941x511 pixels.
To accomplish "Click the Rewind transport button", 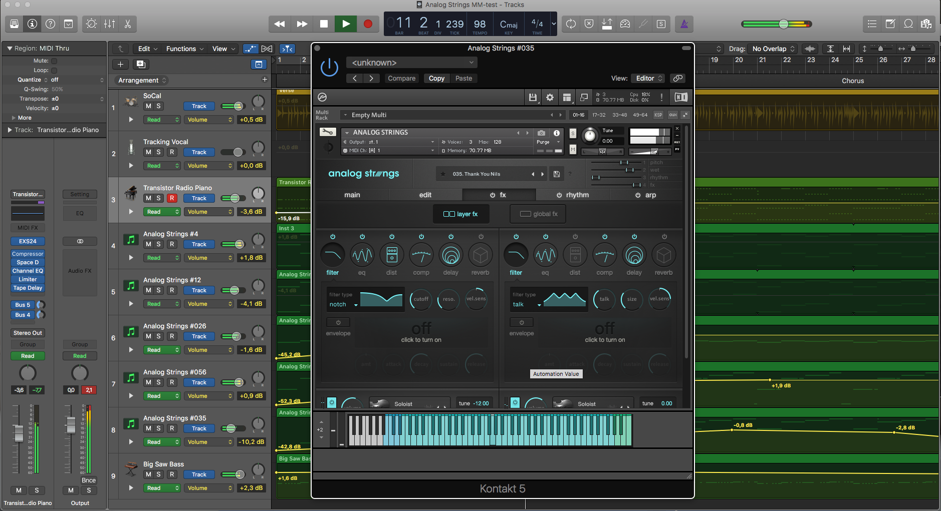I will pos(280,24).
